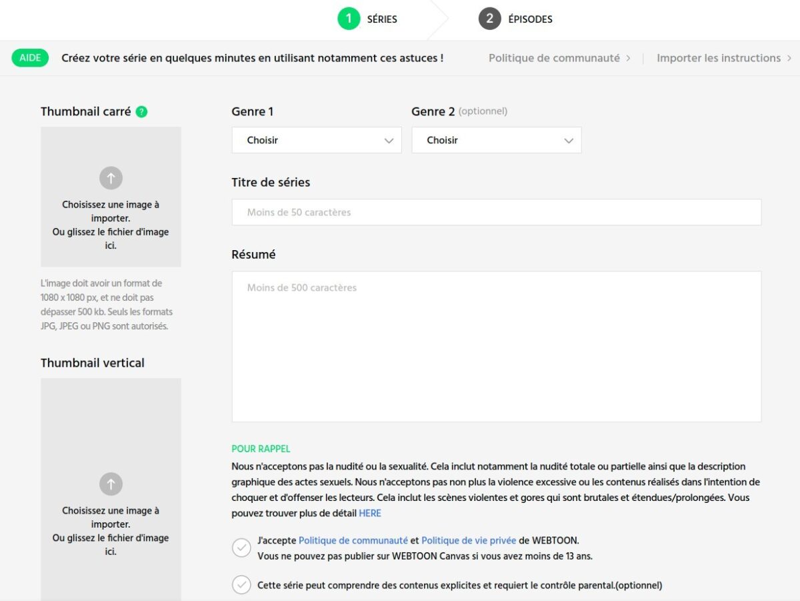This screenshot has height=601, width=800.
Task: Click the dark step 2 circle icon
Action: (489, 19)
